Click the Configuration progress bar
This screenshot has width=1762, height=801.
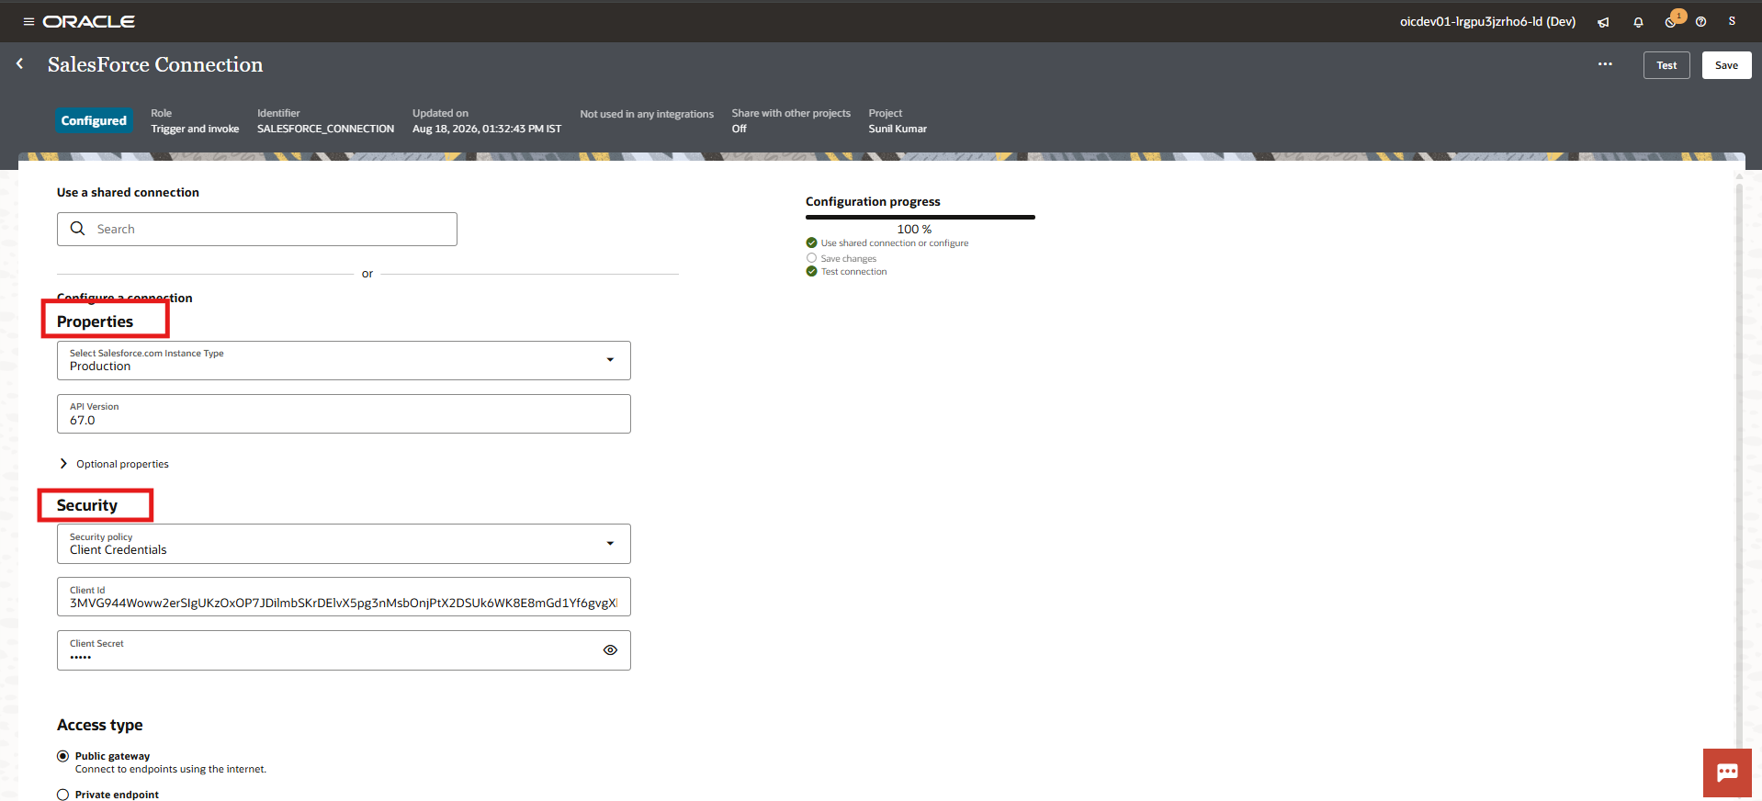click(921, 217)
